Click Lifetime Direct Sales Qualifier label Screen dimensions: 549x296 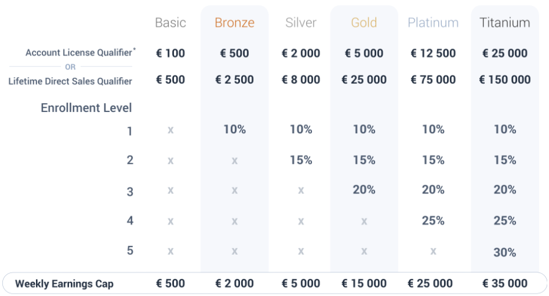pos(70,81)
